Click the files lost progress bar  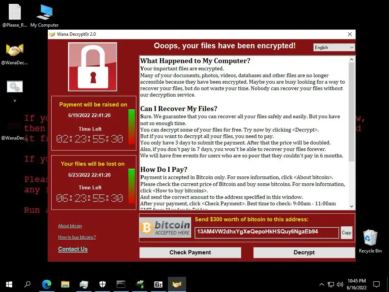[132, 186]
